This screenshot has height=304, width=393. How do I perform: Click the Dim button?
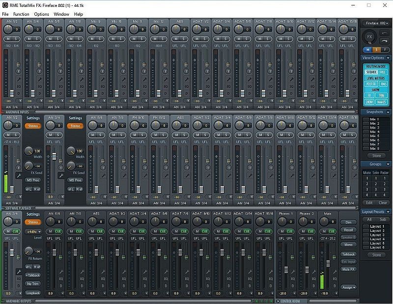(348, 222)
